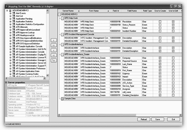
Task: Click the Use to Edit column header
Action: pyautogui.click(x=173, y=11)
